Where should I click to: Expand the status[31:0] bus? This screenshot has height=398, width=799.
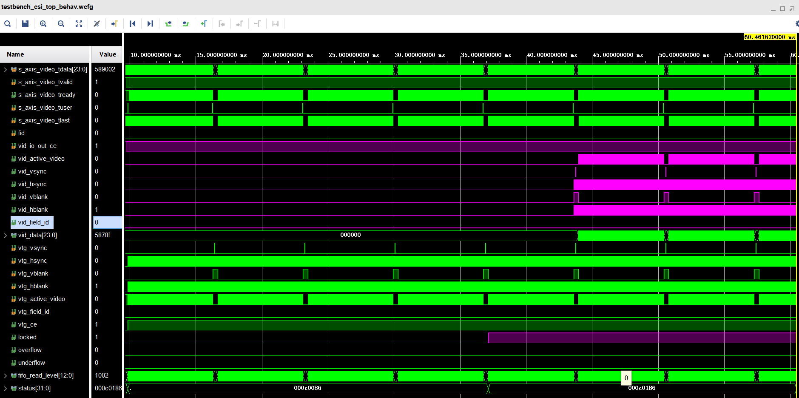point(5,388)
